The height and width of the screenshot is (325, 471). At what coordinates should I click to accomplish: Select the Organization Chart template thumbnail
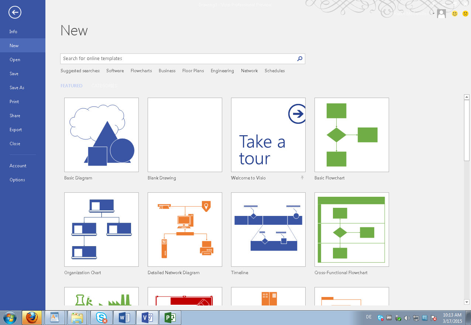pyautogui.click(x=102, y=230)
